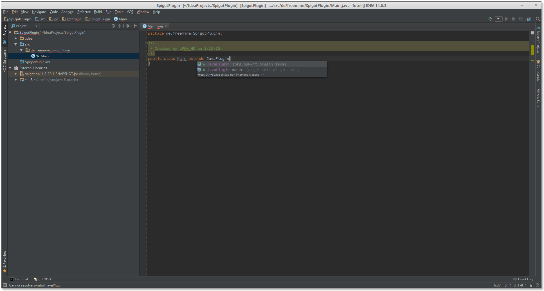Open the Event Log at bottom right
544x291 pixels.
click(x=525, y=279)
